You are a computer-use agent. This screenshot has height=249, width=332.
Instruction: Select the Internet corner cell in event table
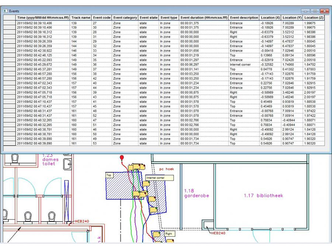[x=244, y=65]
